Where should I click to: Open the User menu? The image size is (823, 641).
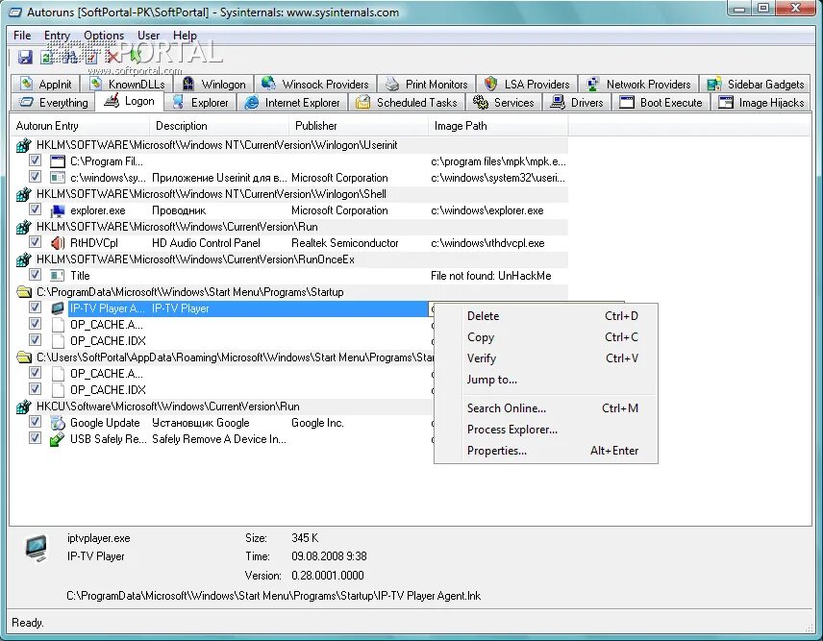coord(148,36)
